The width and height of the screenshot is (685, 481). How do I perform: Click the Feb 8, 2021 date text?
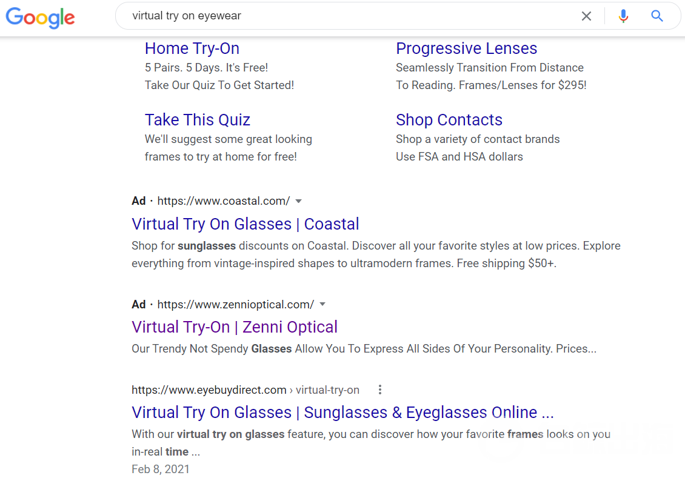(x=160, y=469)
